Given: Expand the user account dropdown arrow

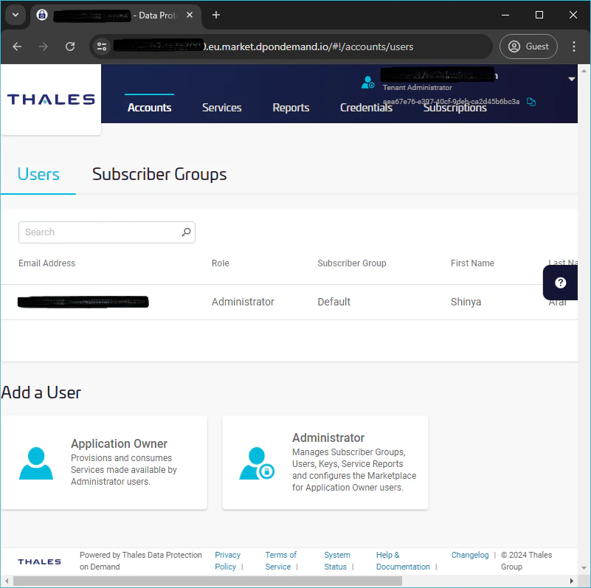Looking at the screenshot, I should 571,79.
